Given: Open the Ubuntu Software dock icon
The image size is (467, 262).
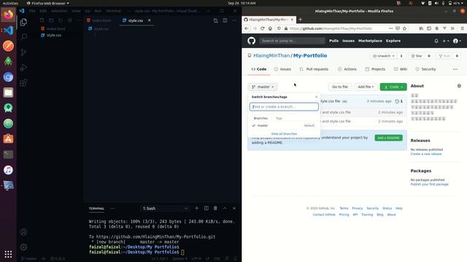Looking at the screenshot, I should pos(8,139).
